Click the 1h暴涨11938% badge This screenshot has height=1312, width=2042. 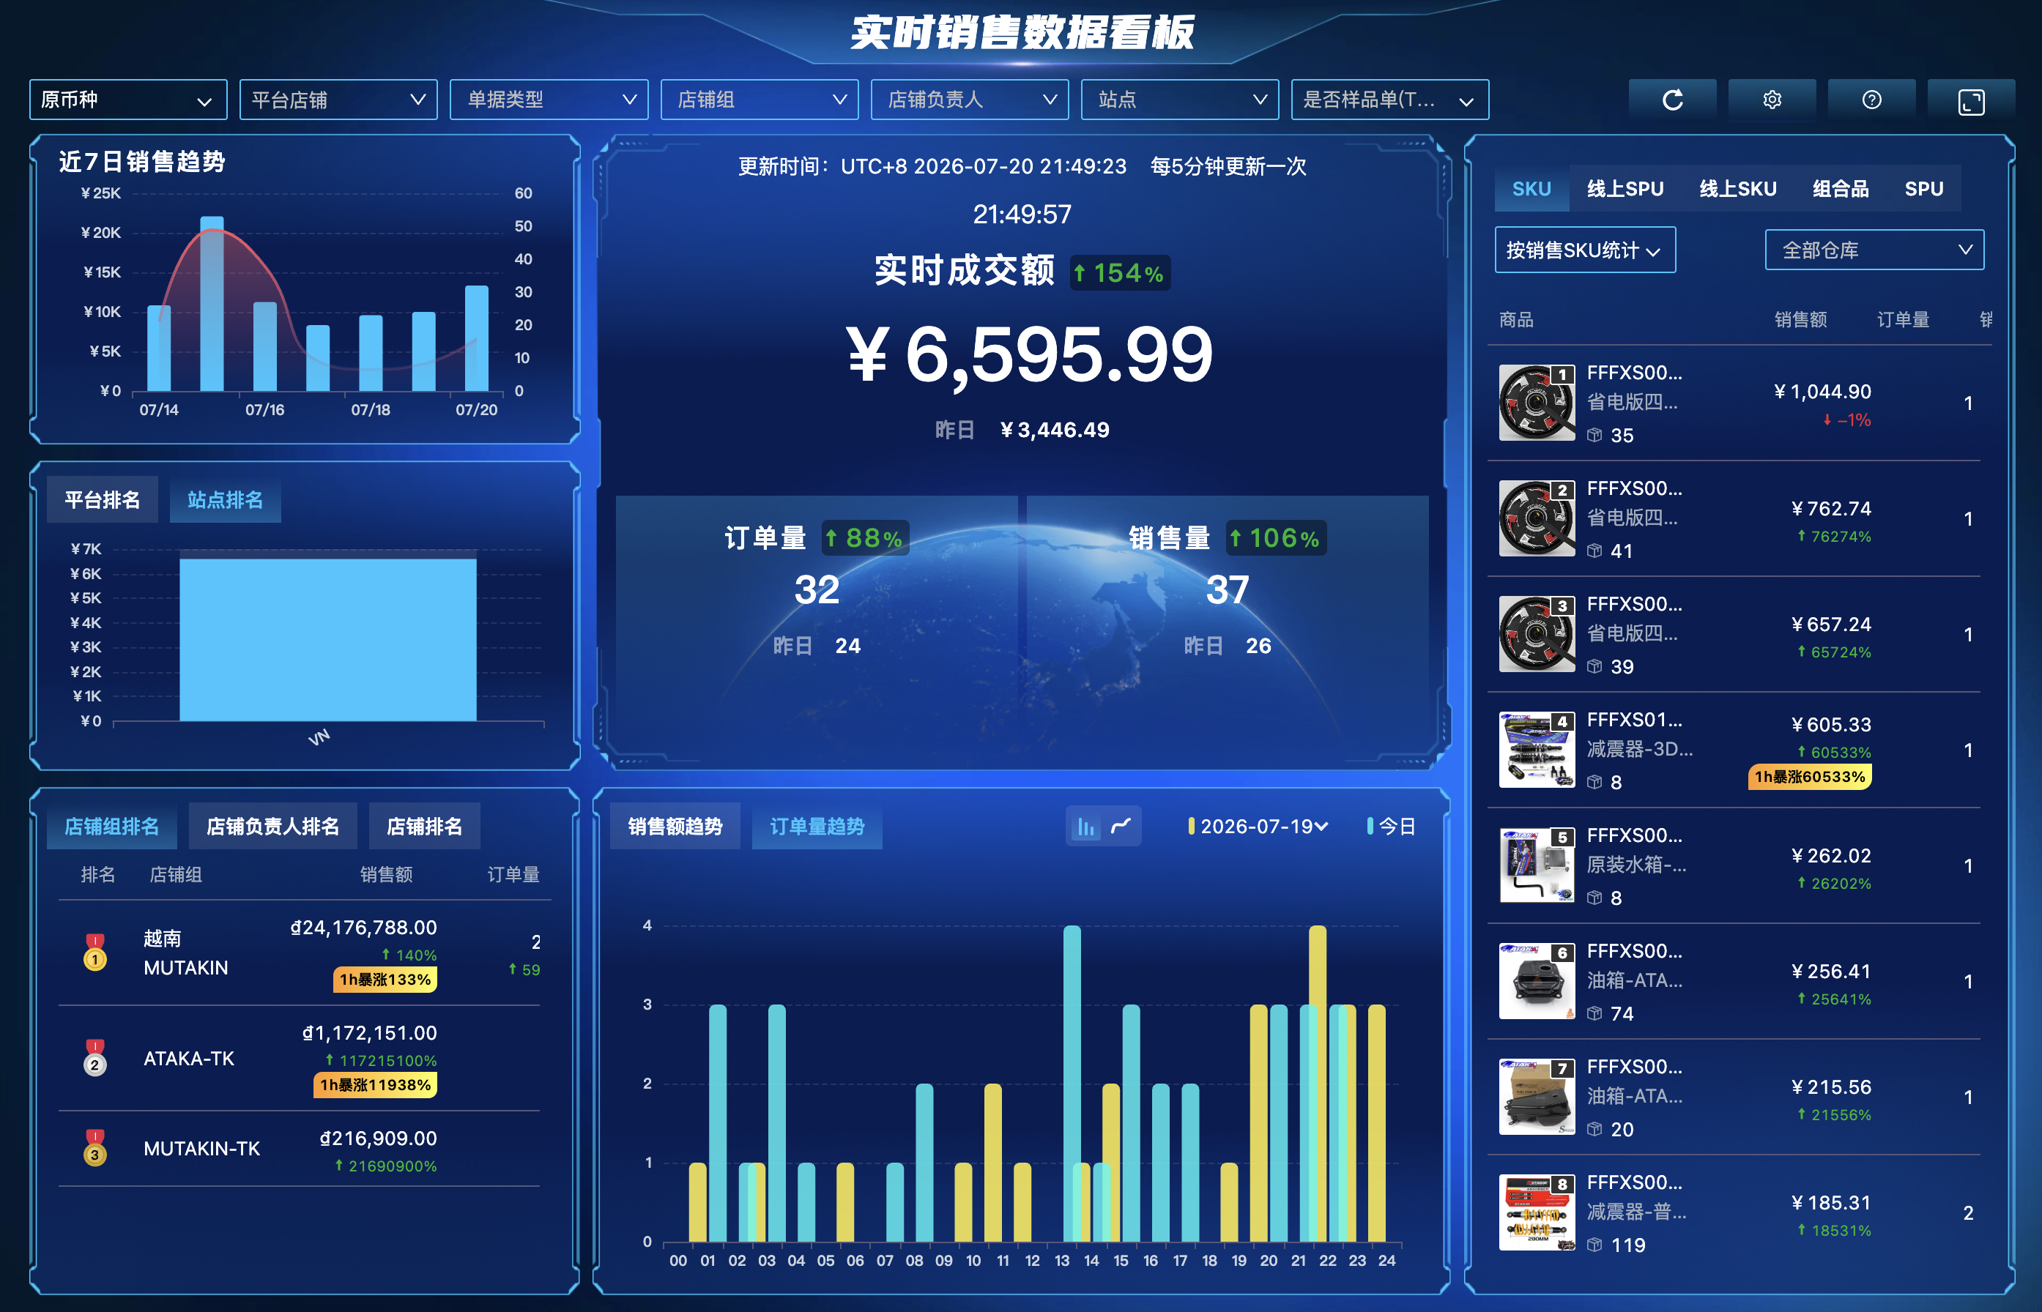(375, 1084)
